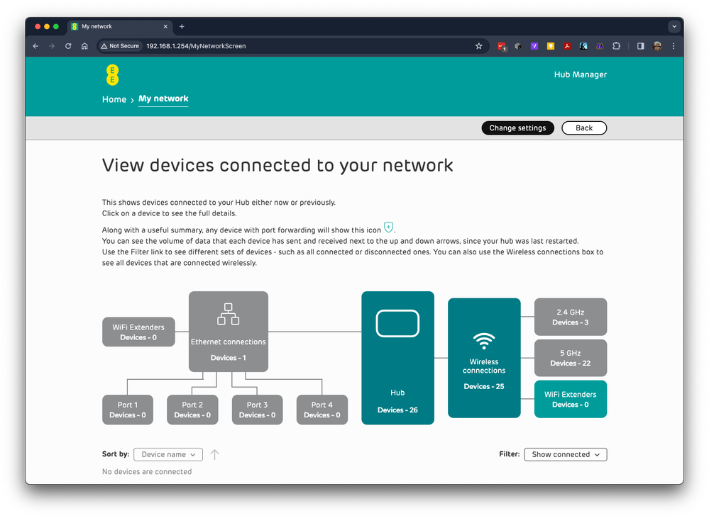Viewport: 709px width, 518px height.
Task: Select the Port 3 box
Action: tap(258, 410)
